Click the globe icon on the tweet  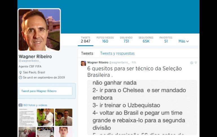(192, 63)
